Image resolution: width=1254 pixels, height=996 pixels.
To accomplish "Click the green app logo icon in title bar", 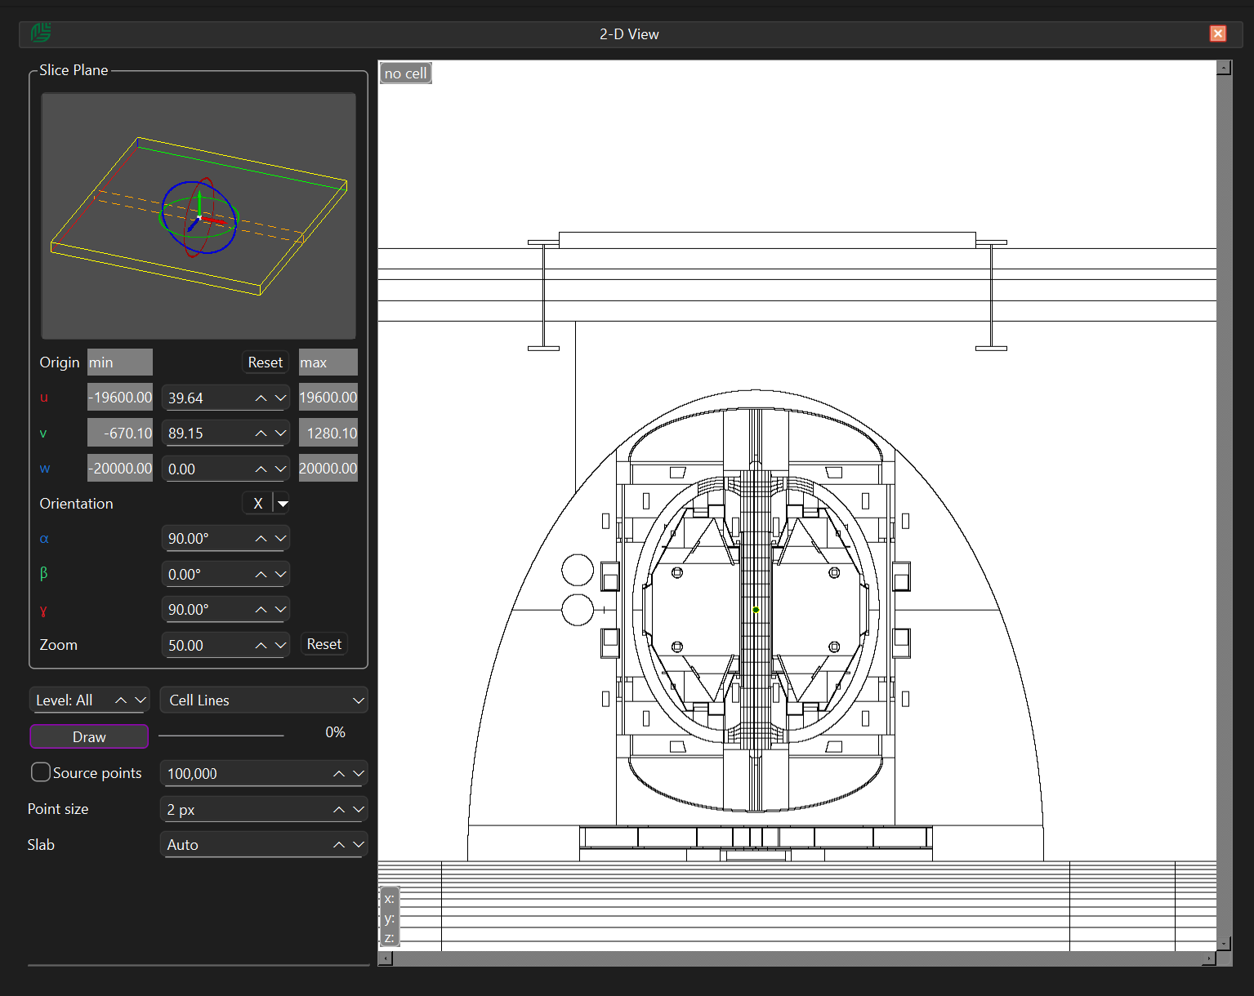I will click(41, 33).
